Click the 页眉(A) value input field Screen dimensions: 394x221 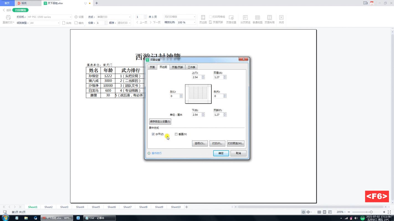click(x=218, y=77)
